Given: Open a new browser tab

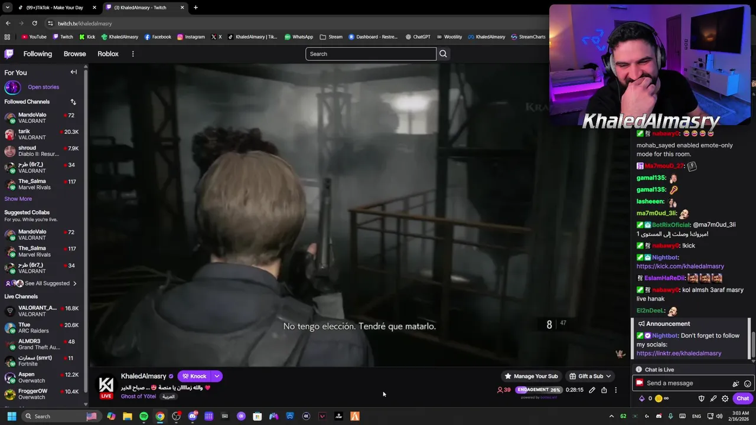Looking at the screenshot, I should [x=195, y=8].
